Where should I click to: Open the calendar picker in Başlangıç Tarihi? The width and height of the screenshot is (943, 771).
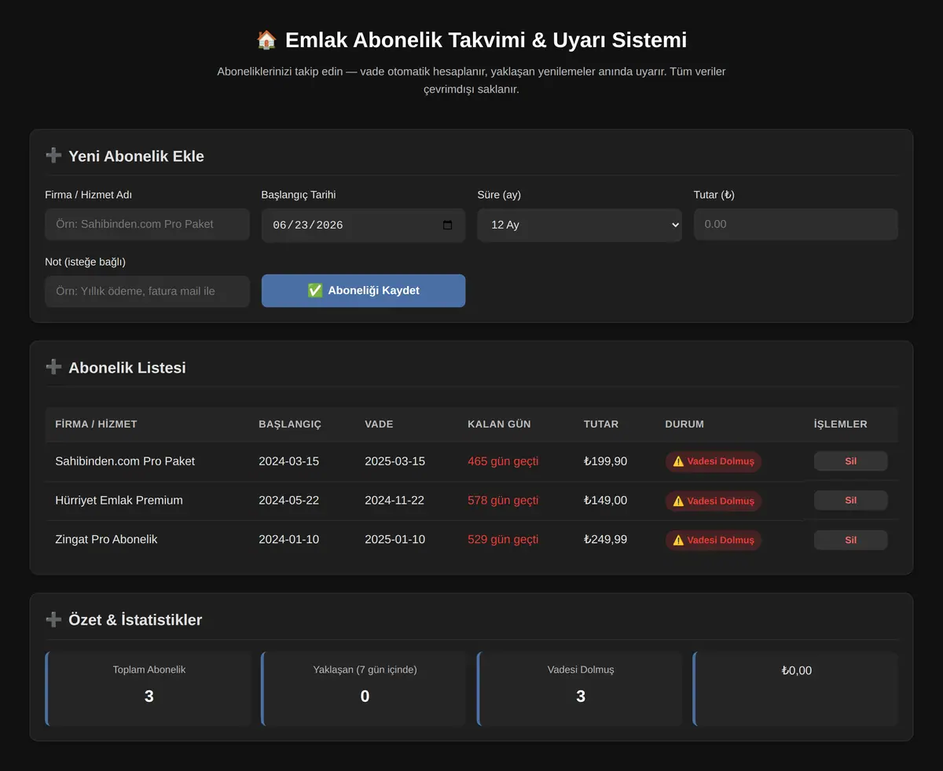pos(447,225)
